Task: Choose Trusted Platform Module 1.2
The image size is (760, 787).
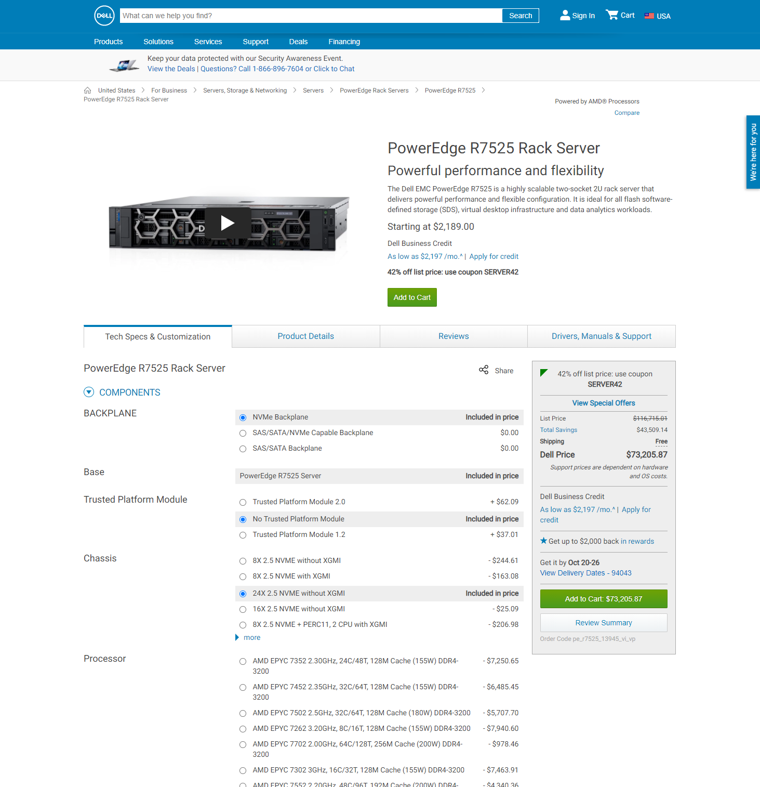Action: (x=243, y=535)
